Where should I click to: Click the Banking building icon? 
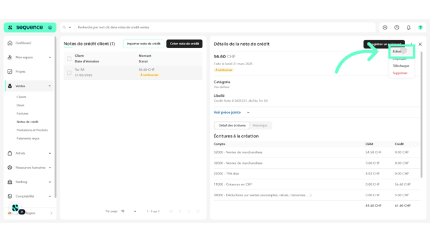10,181
